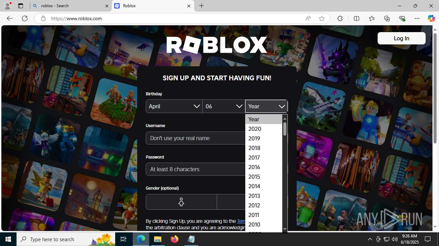Viewport: 439px width, 246px height.
Task: Select the Roblox tab
Action: tap(153, 6)
